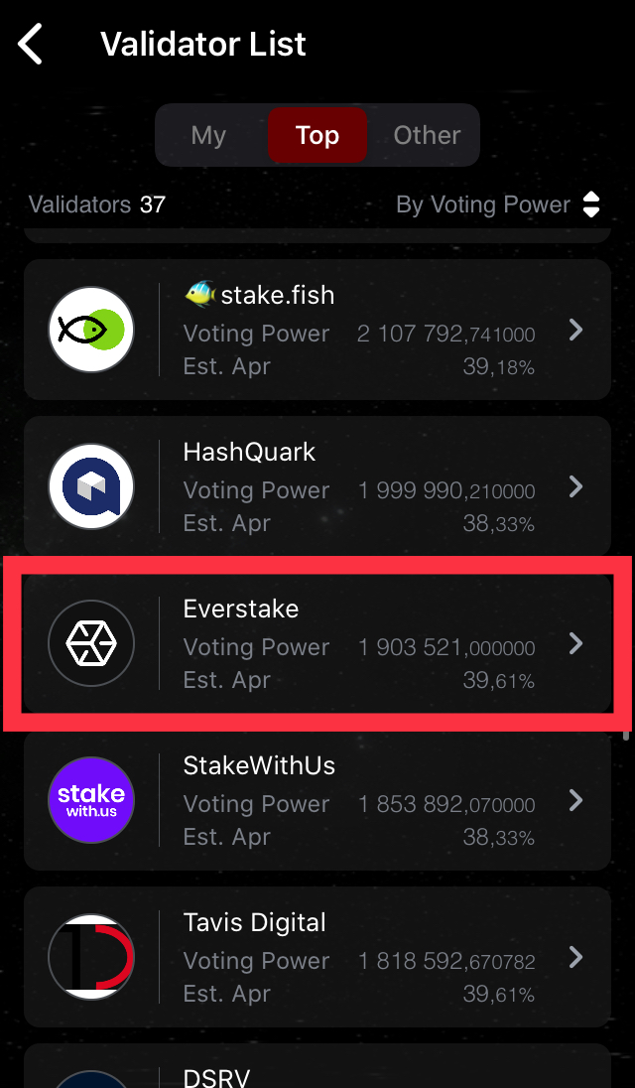The image size is (635, 1088).
Task: Open Everstake details via chevron
Action: pos(575,644)
